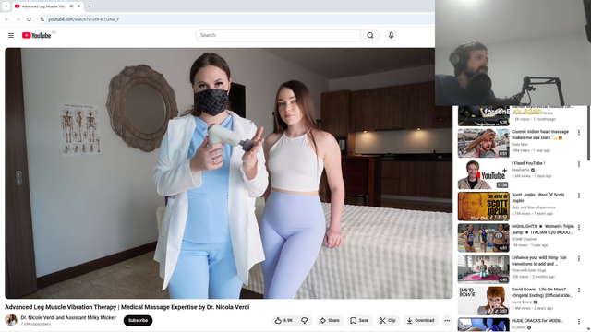Focus the YouTube search field
This screenshot has height=332, width=591.
pos(278,35)
